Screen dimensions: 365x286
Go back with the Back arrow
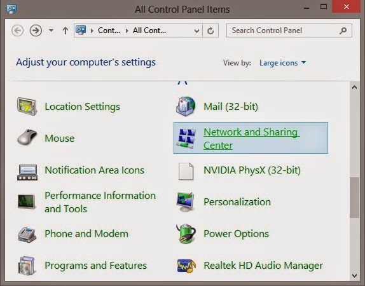(x=17, y=31)
